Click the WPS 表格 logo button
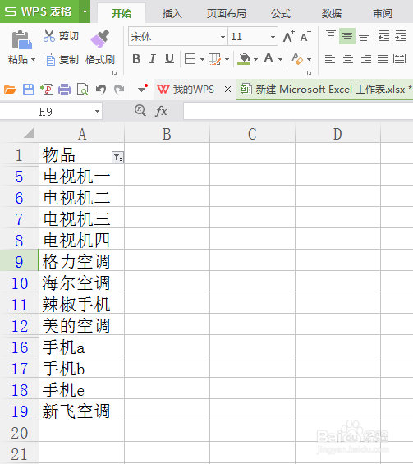 [39, 11]
